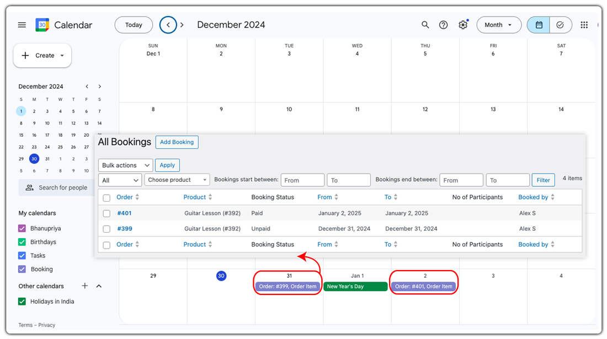Screen dimensions: 607x339
Task: Toggle the Holidays in India calendar
Action: pos(21,302)
